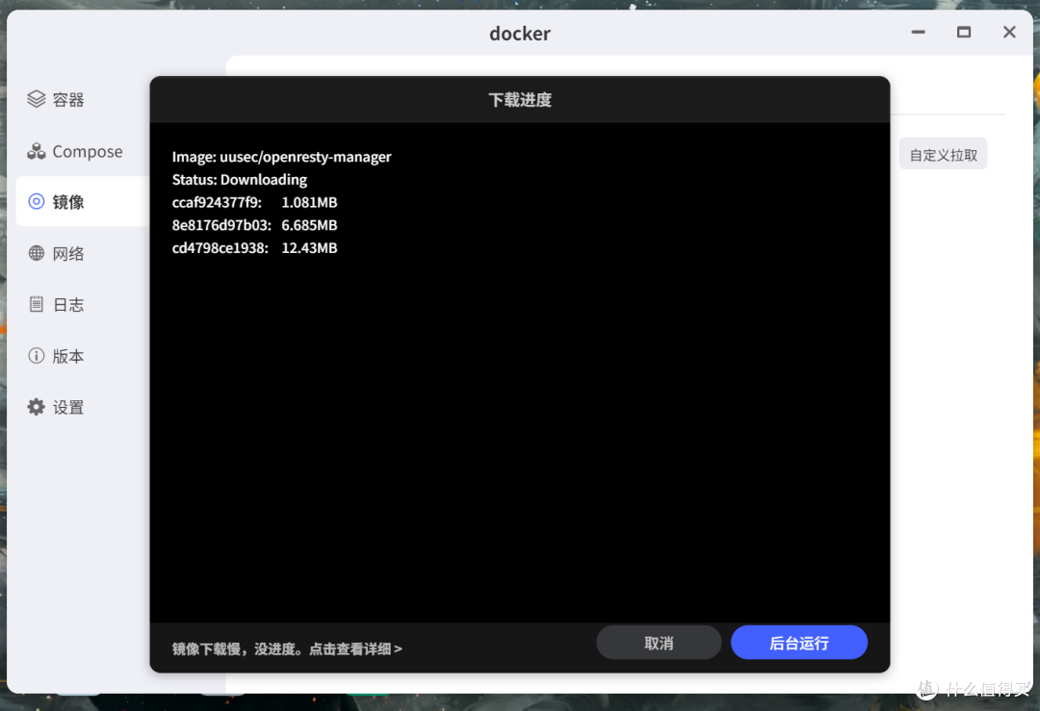The image size is (1040, 711).
Task: Click the Compose cubes icon
Action: (36, 151)
